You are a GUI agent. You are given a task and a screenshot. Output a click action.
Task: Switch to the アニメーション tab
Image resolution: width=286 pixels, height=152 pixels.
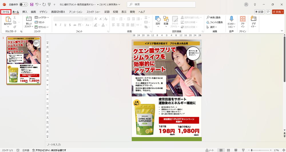click(x=76, y=12)
